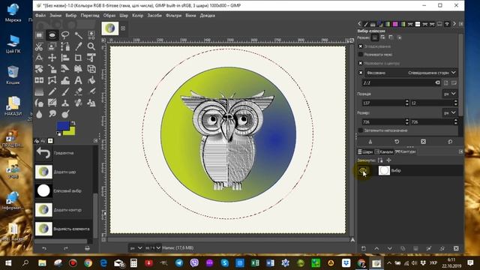
Task: Click the position X stepper arrows (137)
Action: pyautogui.click(x=406, y=103)
